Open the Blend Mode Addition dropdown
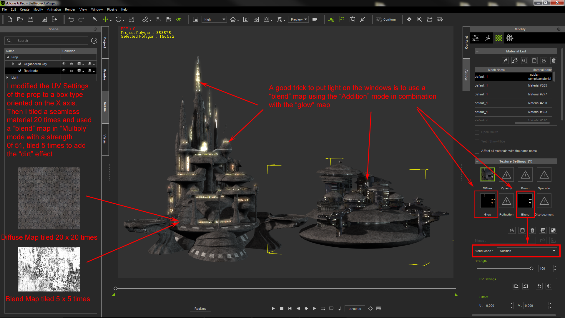The height and width of the screenshot is (318, 565). (527, 251)
